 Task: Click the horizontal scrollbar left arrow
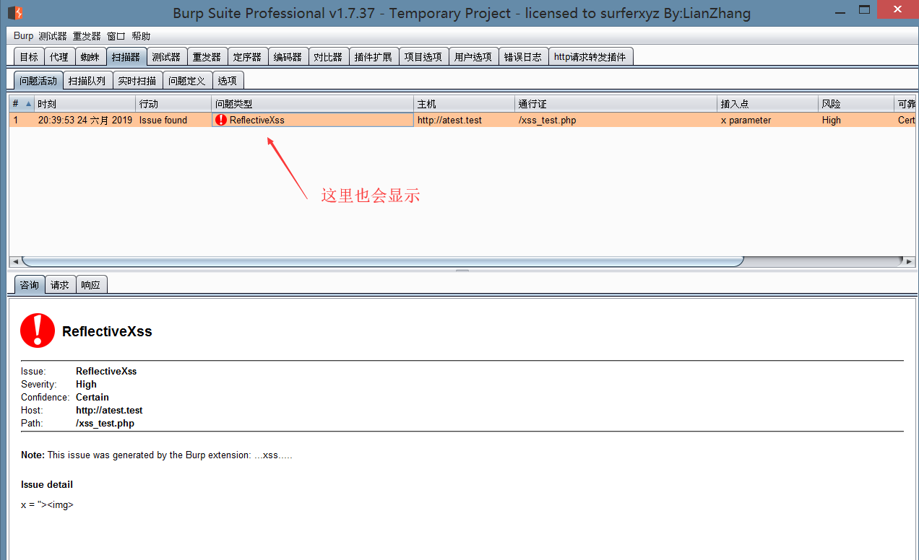click(x=14, y=261)
